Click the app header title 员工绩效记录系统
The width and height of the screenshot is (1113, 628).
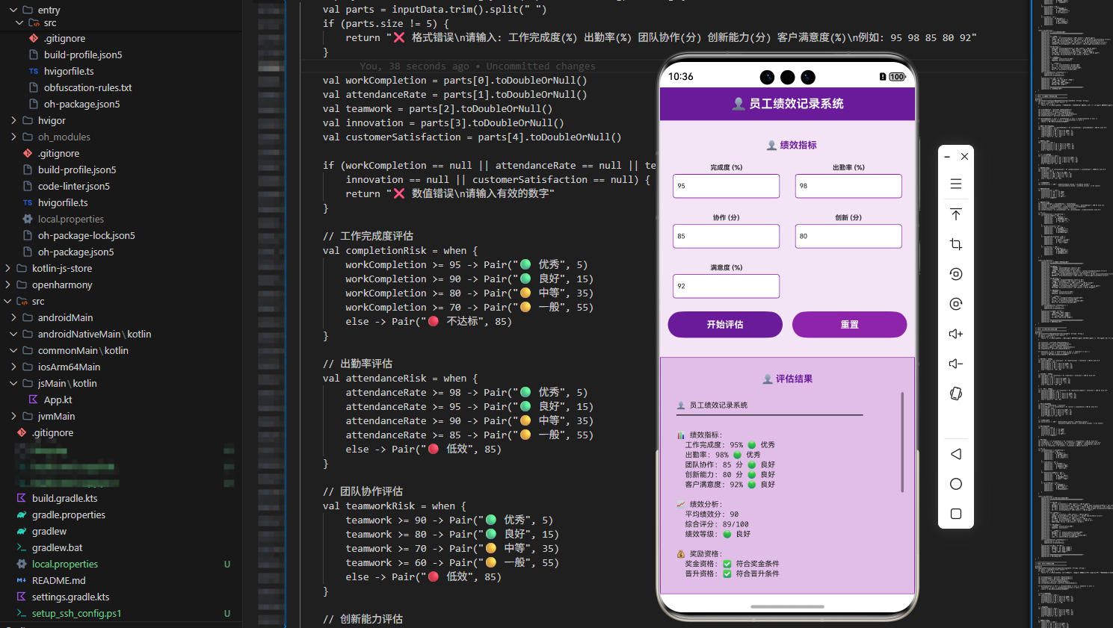point(796,104)
